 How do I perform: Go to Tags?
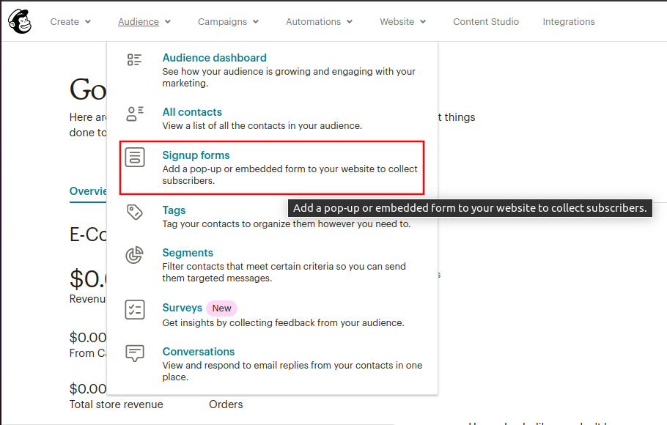point(174,210)
